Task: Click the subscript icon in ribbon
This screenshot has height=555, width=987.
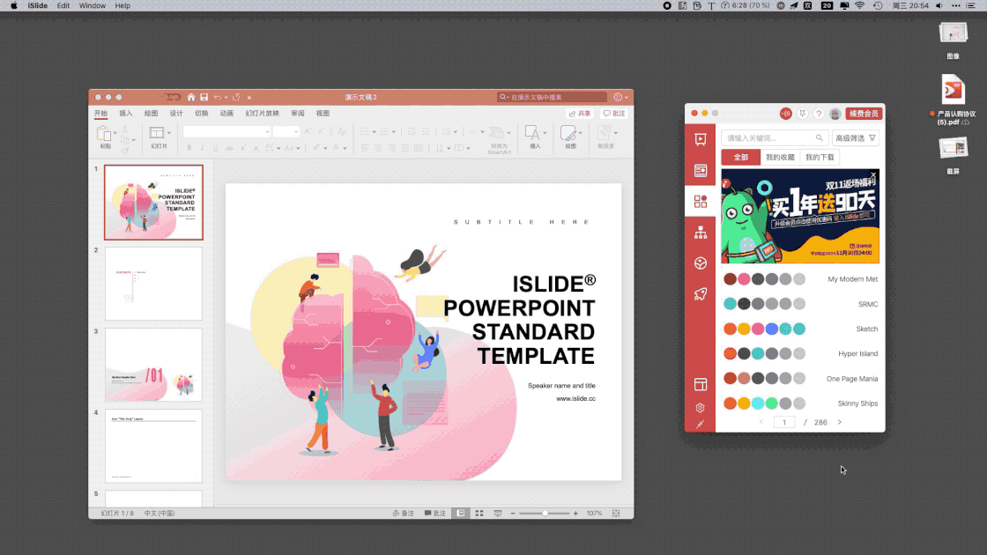Action: pos(256,148)
